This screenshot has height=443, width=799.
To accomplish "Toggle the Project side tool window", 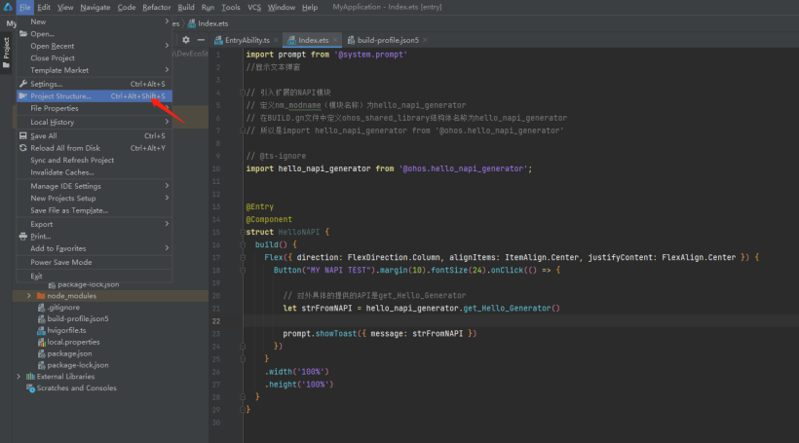I will [6, 49].
